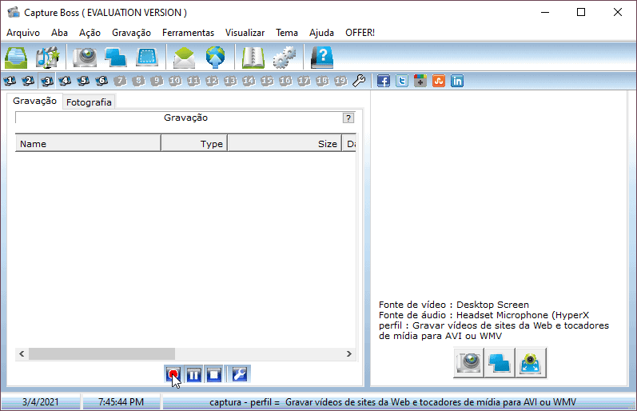Share on LinkedIn icon
637x411 pixels.
tap(457, 81)
